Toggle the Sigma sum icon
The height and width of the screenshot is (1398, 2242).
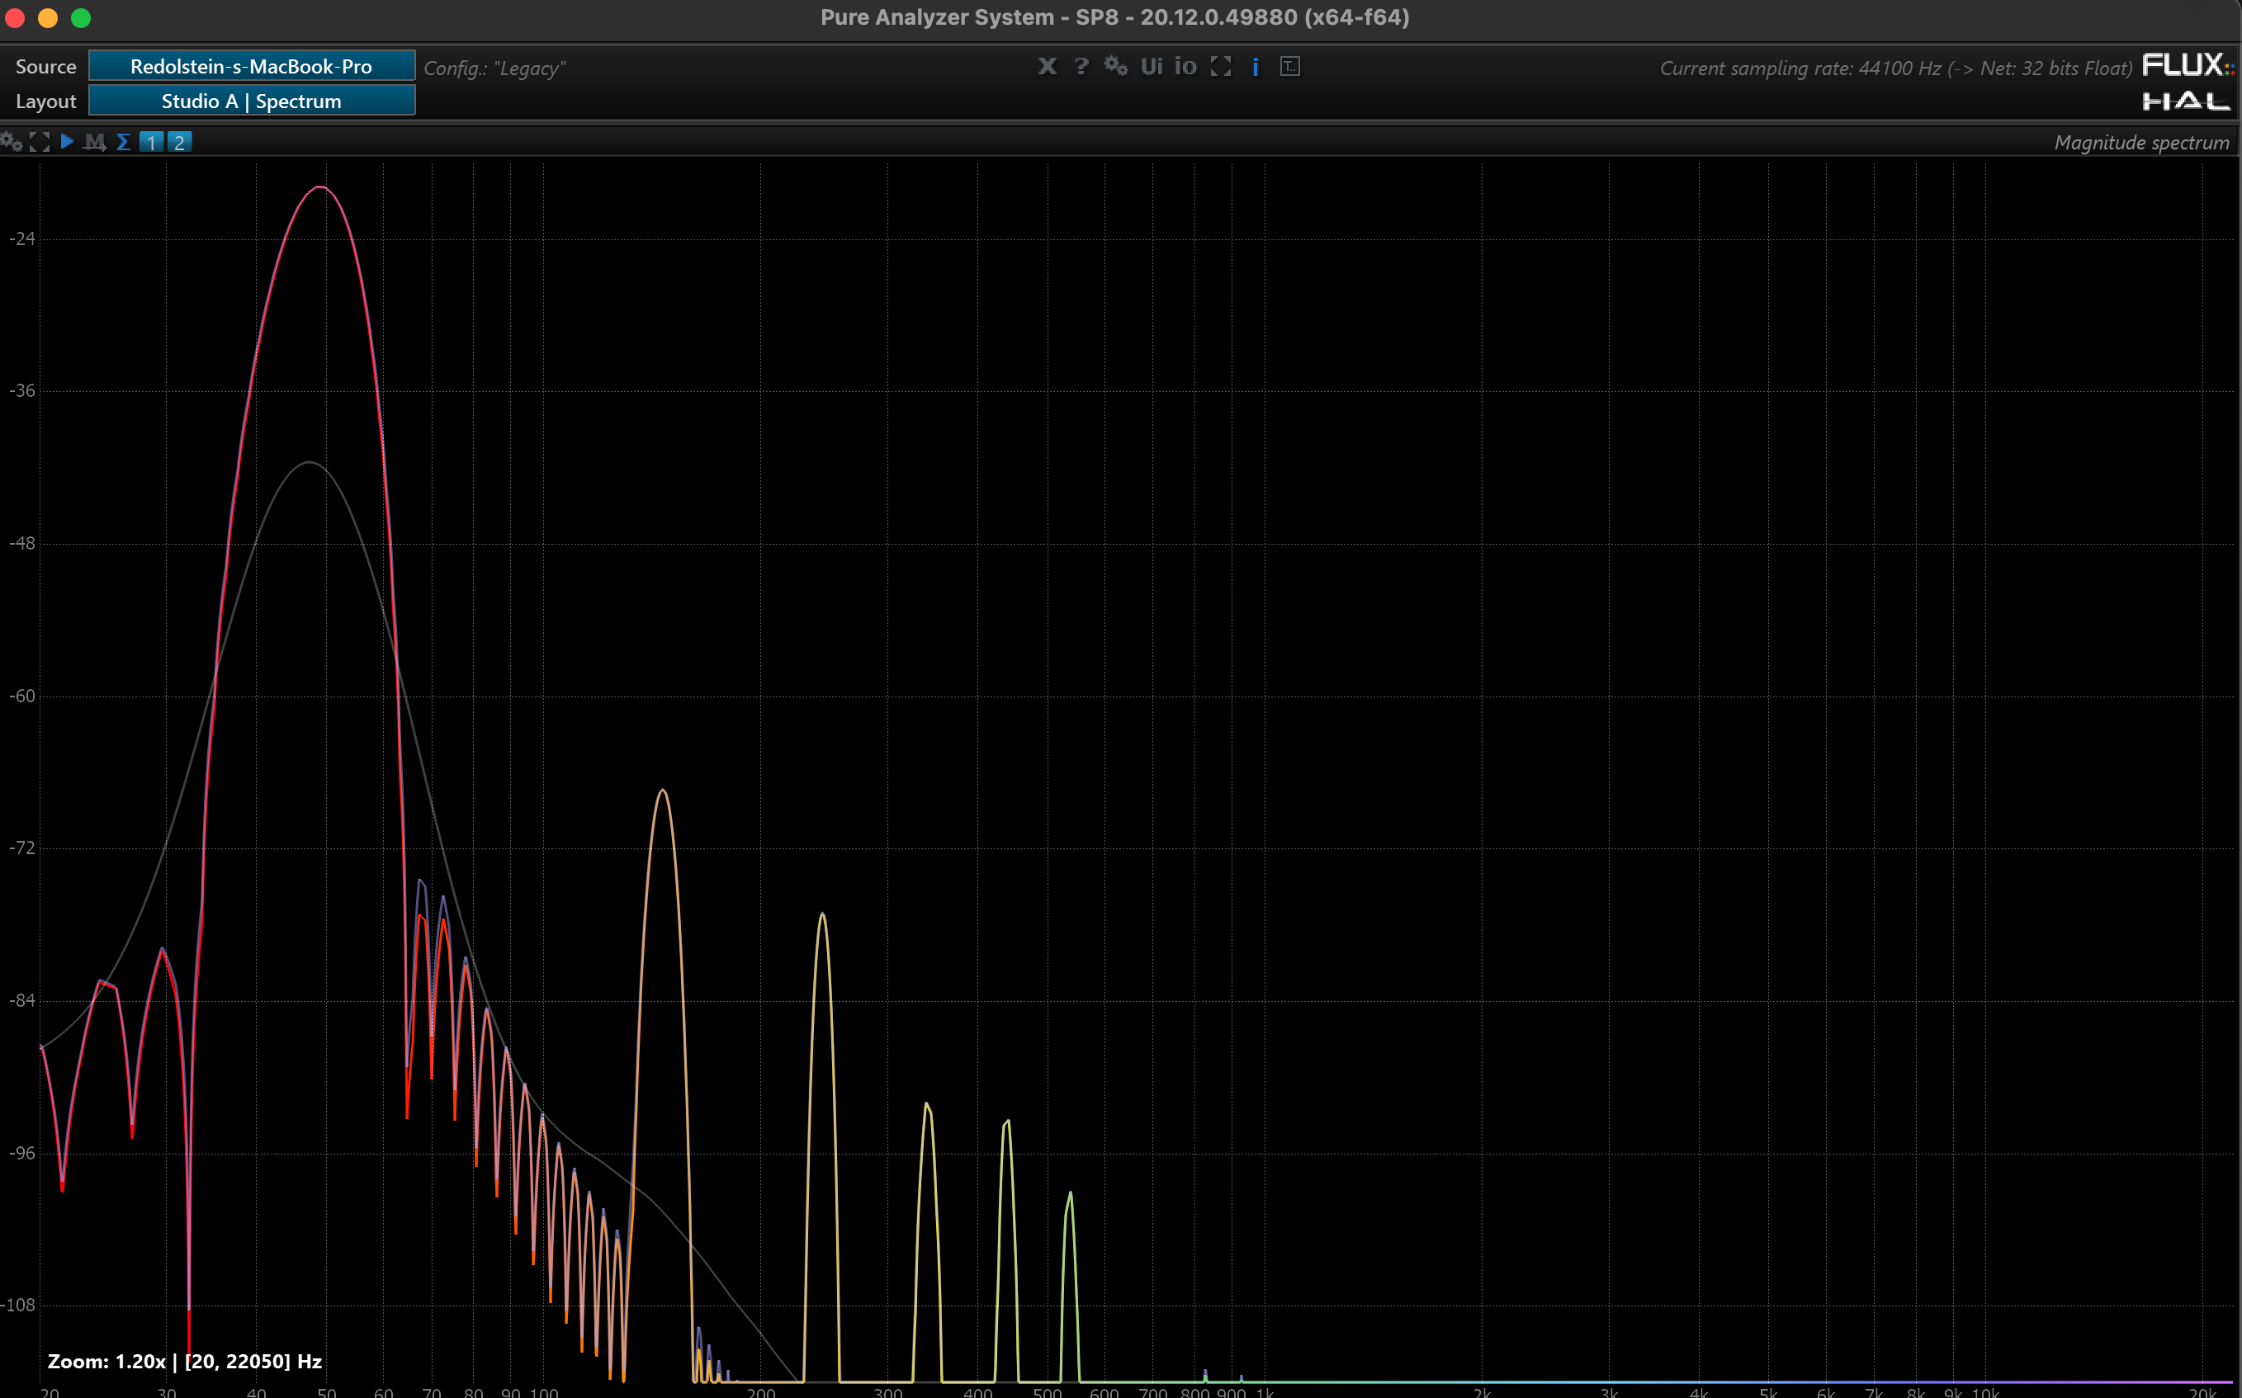click(x=123, y=141)
